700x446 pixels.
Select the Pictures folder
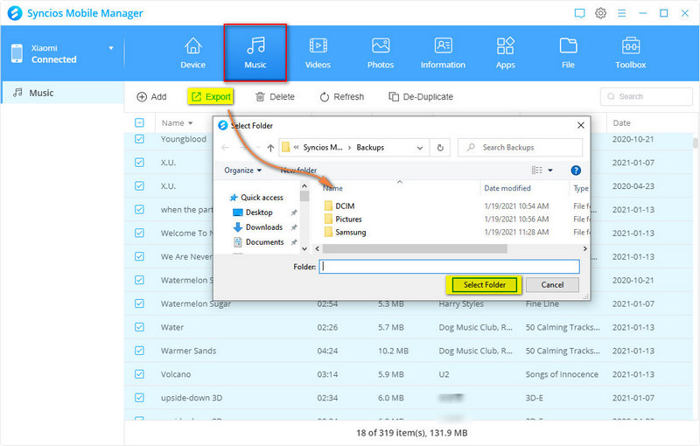tap(343, 219)
